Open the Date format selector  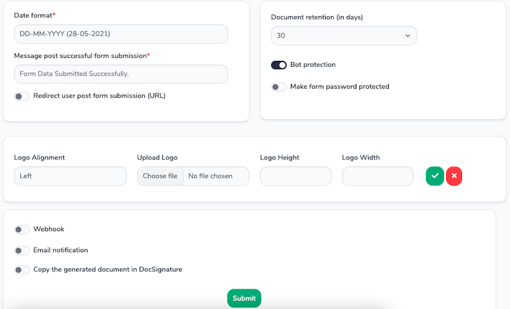[x=121, y=34]
